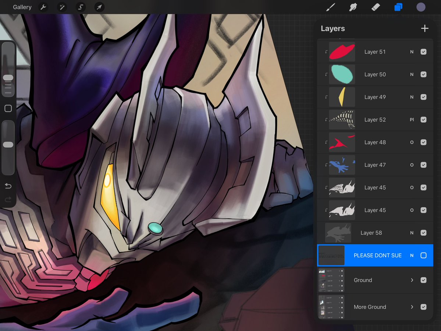Select the Brush tool
This screenshot has height=331, width=441.
[x=330, y=7]
